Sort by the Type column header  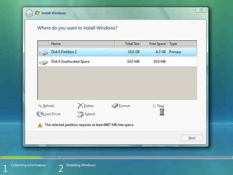click(182, 43)
